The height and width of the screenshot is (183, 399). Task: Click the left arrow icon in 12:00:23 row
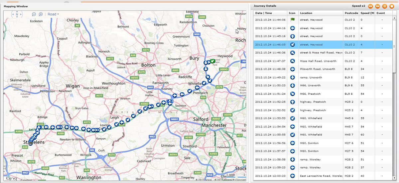tap(292, 176)
